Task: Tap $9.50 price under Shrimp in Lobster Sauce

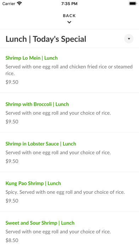Action: [12, 161]
